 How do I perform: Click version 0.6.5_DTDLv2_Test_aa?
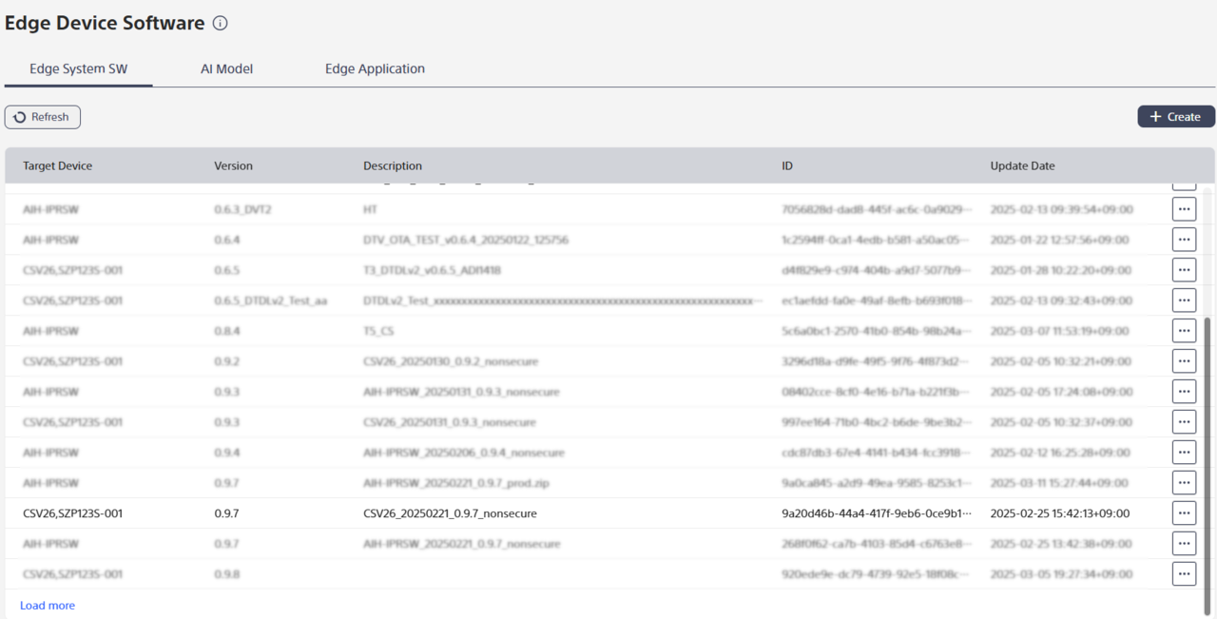coord(270,300)
